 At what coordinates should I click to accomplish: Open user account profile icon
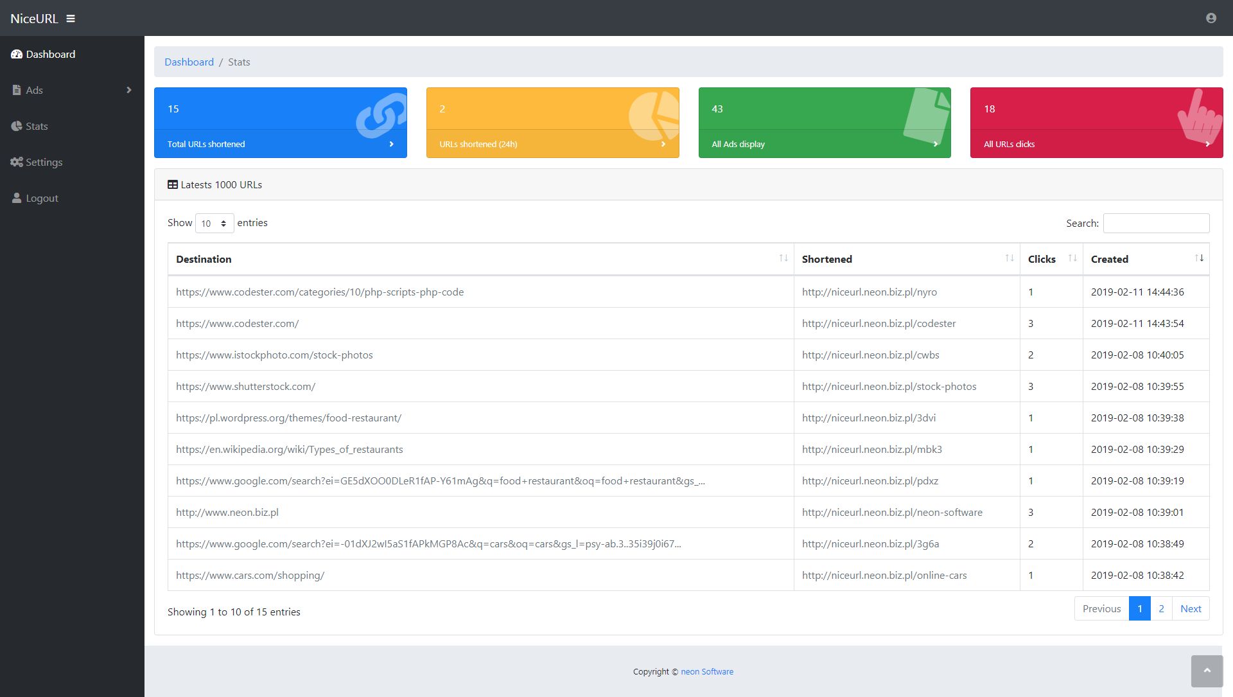pos(1211,18)
